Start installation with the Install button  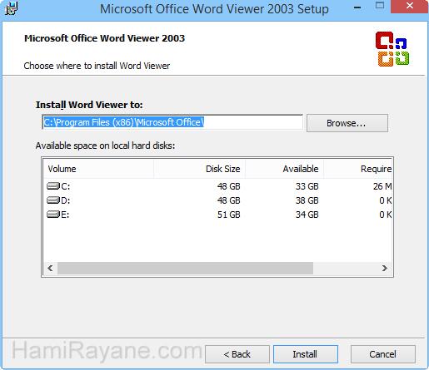tap(306, 354)
